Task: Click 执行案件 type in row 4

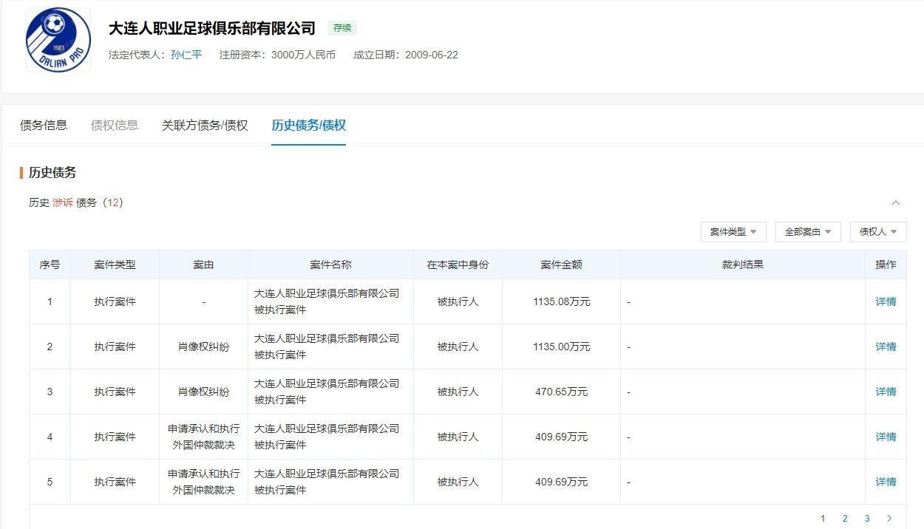Action: [x=115, y=437]
